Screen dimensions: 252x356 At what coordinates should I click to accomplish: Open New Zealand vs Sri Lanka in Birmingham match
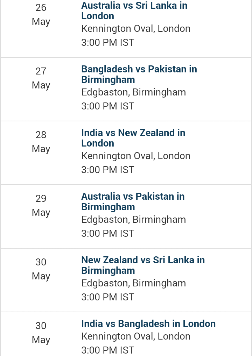point(143,265)
